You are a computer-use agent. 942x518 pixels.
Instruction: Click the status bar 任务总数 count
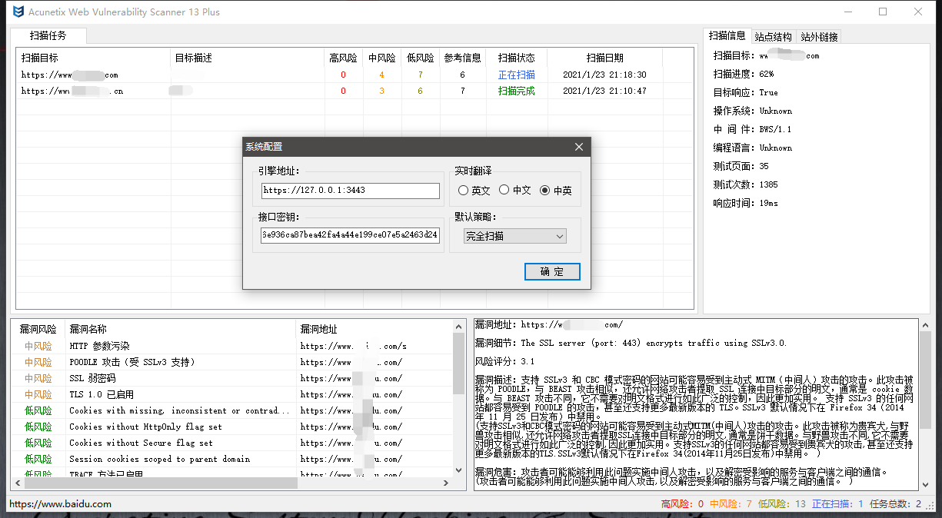coord(896,504)
